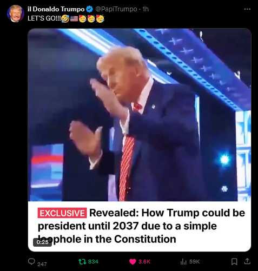Click the 0:25 video duration badge

[x=43, y=242]
